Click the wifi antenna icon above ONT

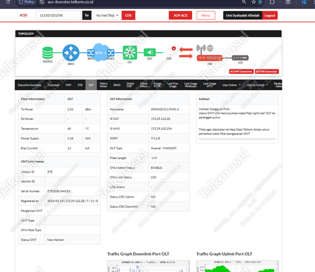pyautogui.click(x=201, y=49)
